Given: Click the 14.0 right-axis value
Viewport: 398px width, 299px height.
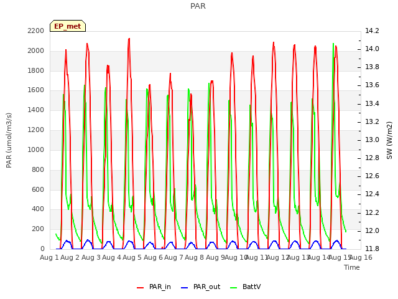Looking at the screenshot, I should [x=372, y=49].
